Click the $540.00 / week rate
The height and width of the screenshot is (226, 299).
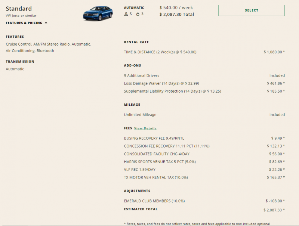coord(176,7)
